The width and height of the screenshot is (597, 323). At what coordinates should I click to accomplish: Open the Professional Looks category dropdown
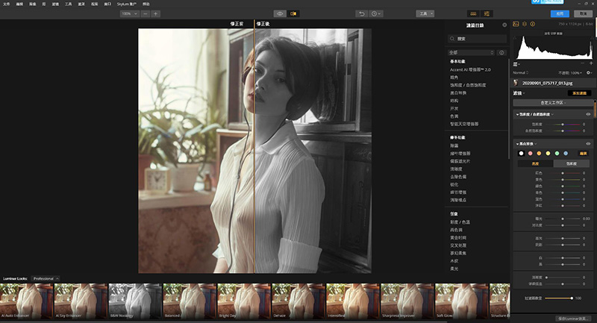click(45, 278)
